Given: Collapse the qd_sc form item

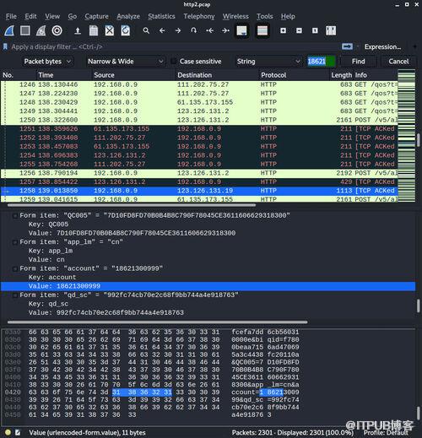Looking at the screenshot, I should coord(14,295).
